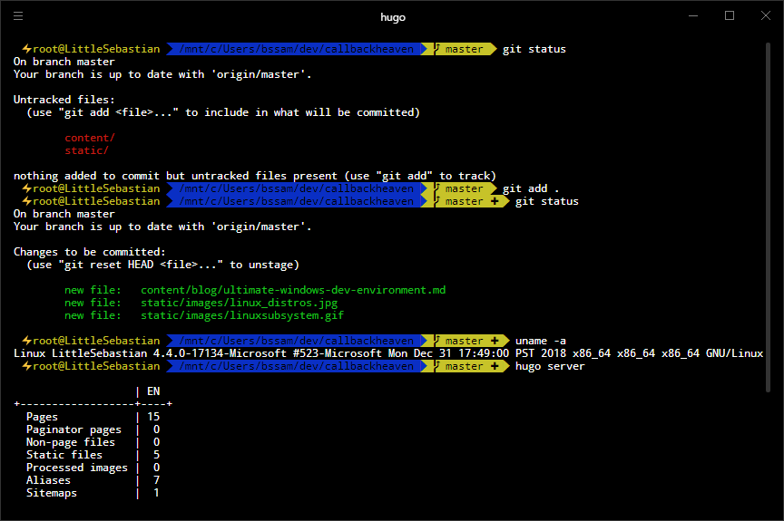Click the hugo window title
The image size is (784, 521).
(x=393, y=17)
